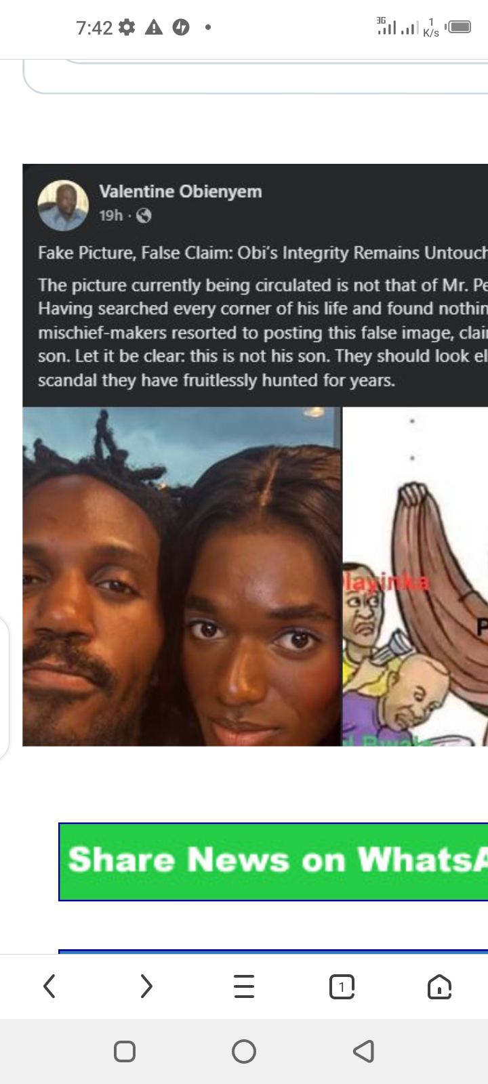
Task: Tap the lightning bolt circle status icon
Action: pos(181,27)
